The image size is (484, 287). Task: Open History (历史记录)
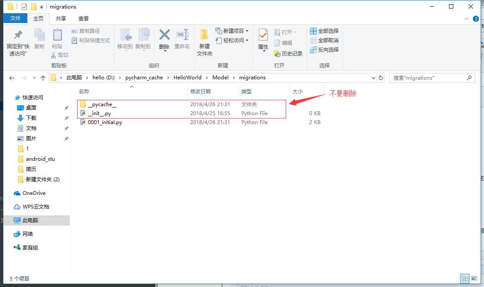pos(288,54)
